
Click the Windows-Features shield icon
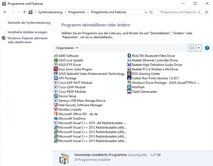pyautogui.click(x=4, y=38)
